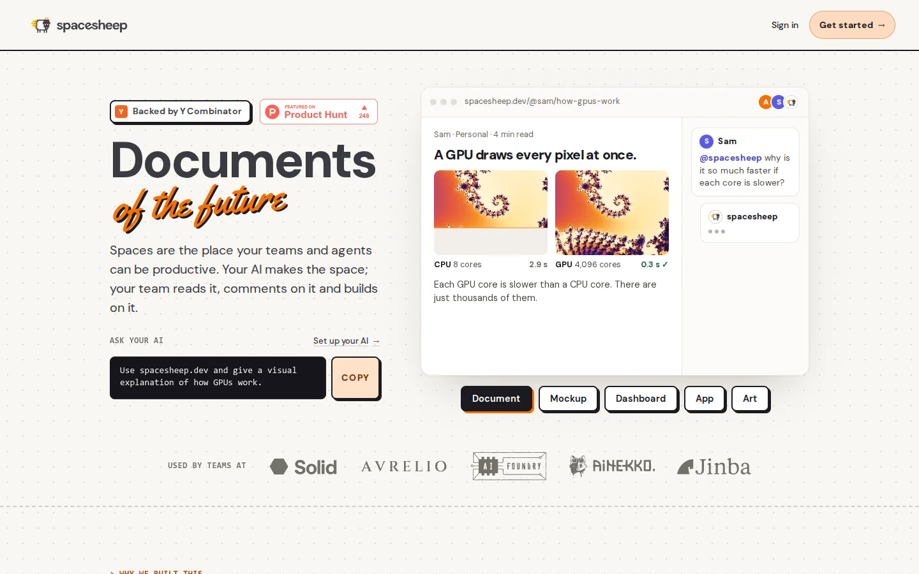Click the round Product Hunt P logo
Image resolution: width=919 pixels, height=574 pixels.
(273, 112)
